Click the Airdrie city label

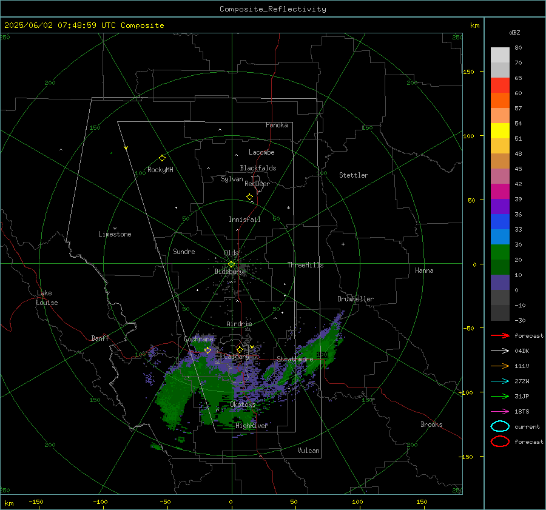click(x=239, y=324)
